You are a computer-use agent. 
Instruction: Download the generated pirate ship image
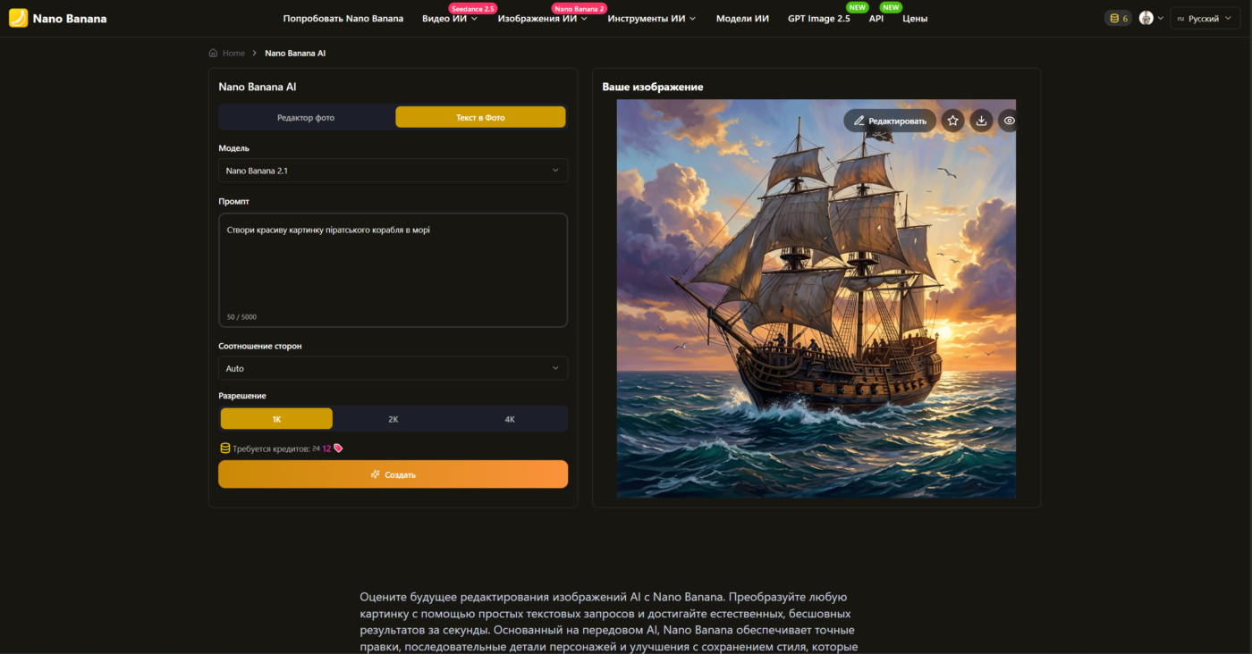click(981, 121)
